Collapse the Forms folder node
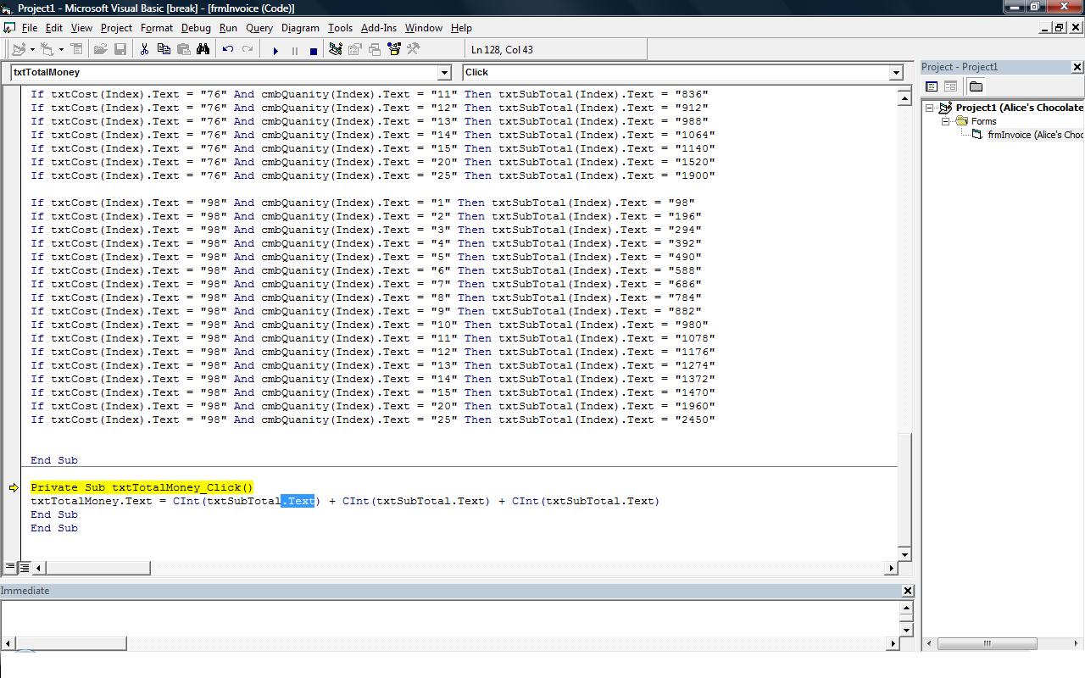 946,121
